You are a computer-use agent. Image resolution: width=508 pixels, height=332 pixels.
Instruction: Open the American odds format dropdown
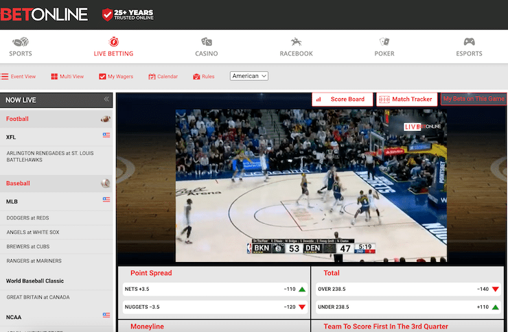pos(249,76)
